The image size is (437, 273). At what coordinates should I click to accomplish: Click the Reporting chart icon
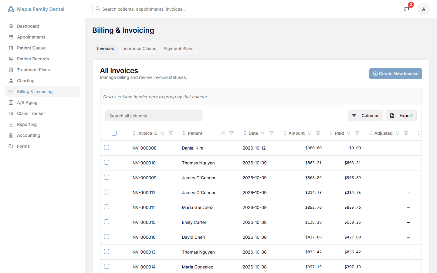[x=11, y=124]
